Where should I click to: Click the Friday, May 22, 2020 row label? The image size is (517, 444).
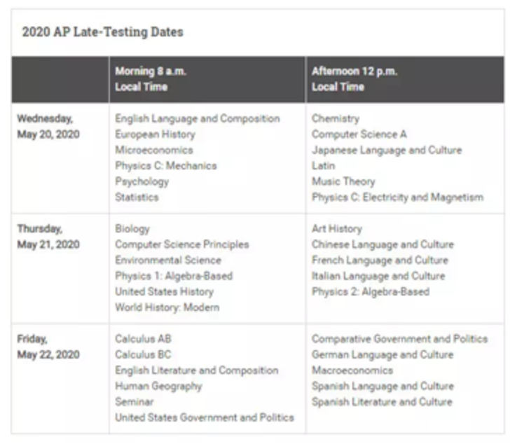click(x=48, y=347)
